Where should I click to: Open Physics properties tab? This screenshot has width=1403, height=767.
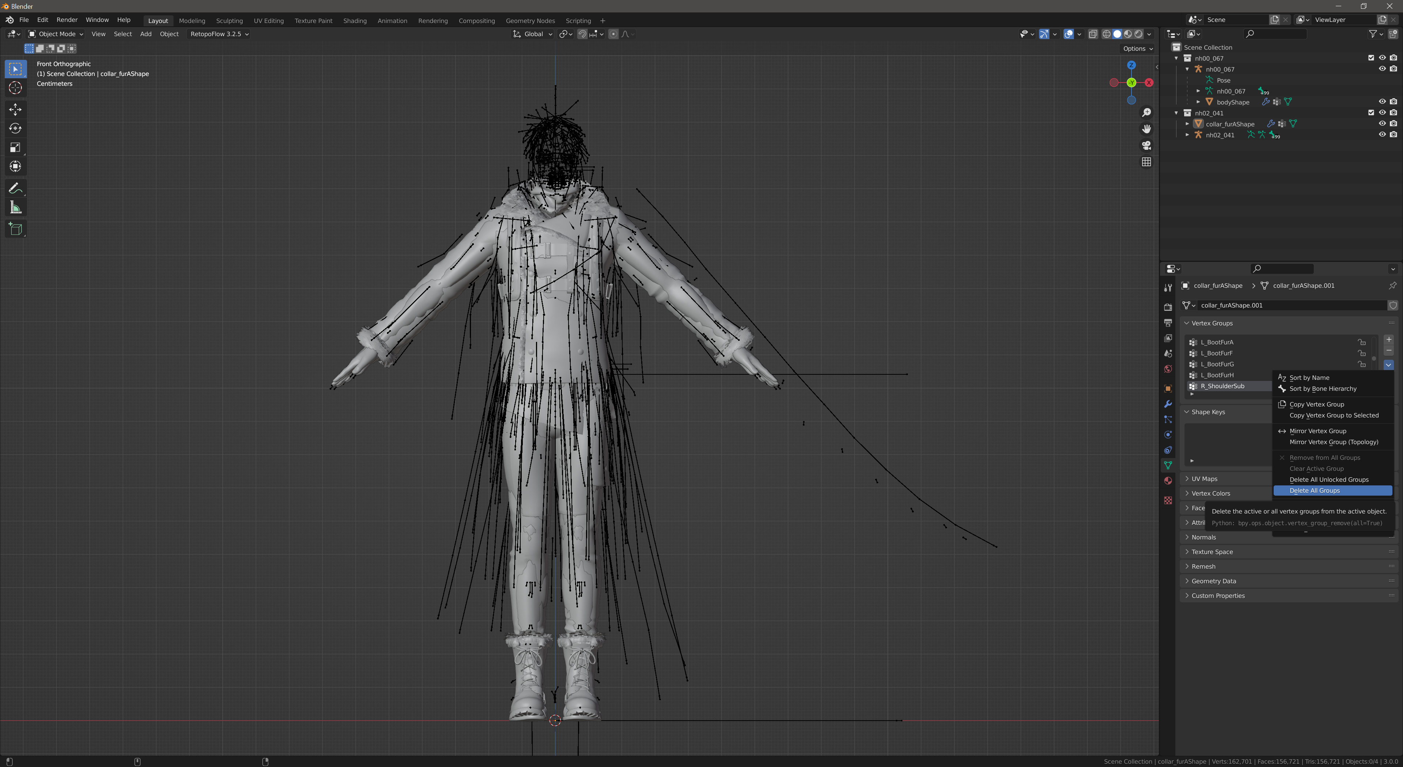(x=1168, y=434)
